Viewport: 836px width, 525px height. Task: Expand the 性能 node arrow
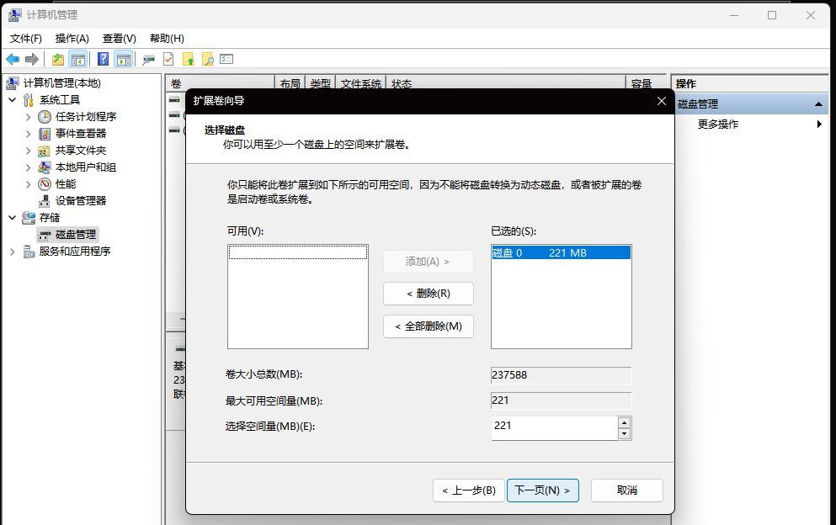click(x=29, y=184)
